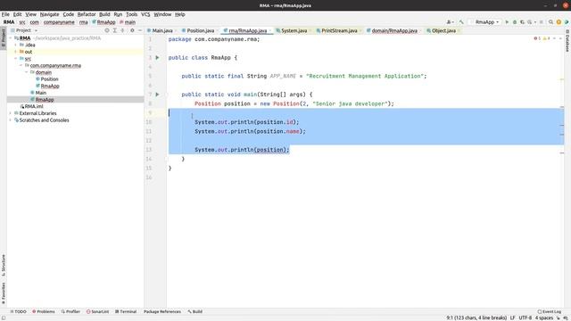
Task: Expand the out folder
Action: click(x=16, y=52)
